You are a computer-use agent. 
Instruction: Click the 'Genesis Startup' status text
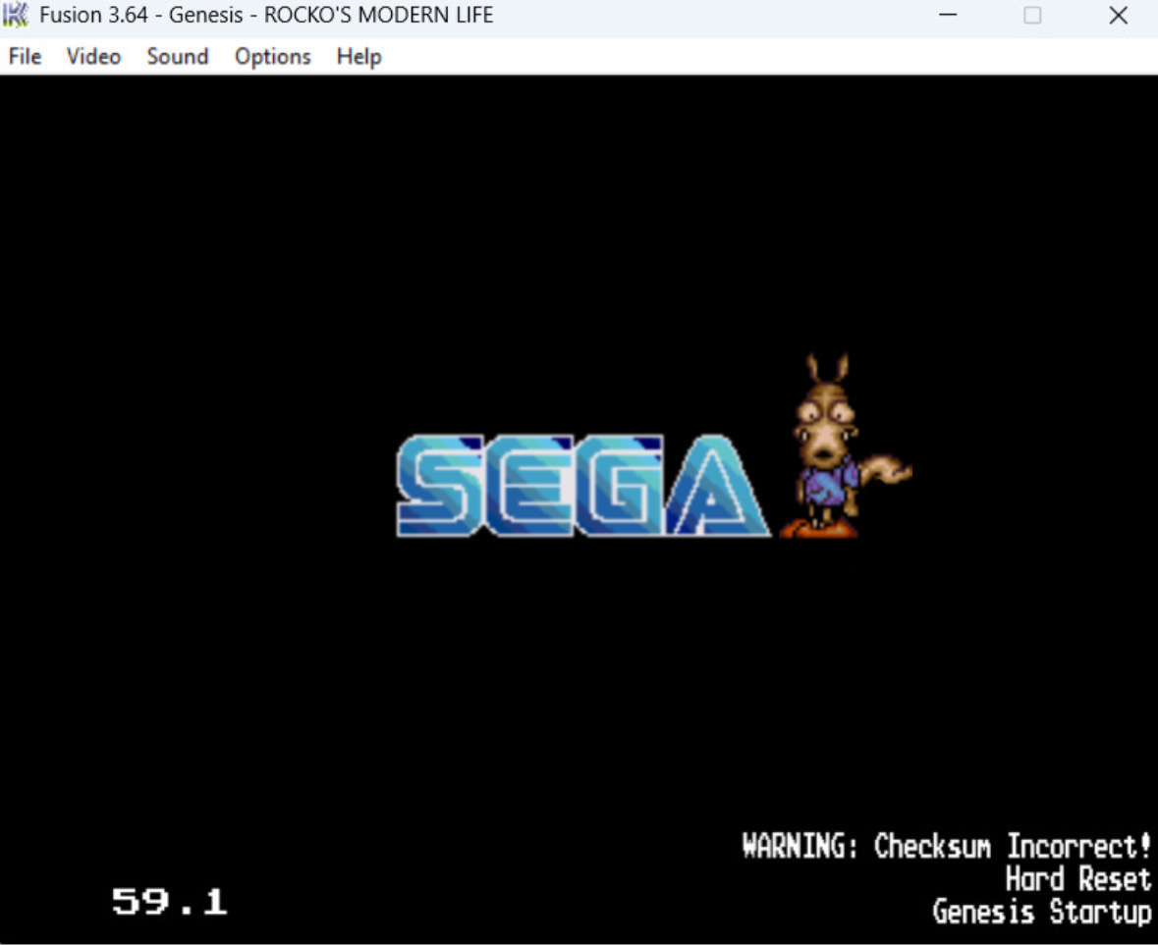(1042, 912)
